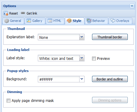Switch to the Gallery tab
The width and height of the screenshot is (137, 112).
point(35,21)
